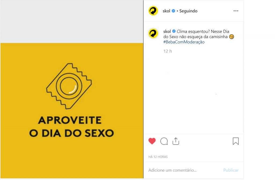Click the winking emoji in the caption
Screen dimensions: 275x180
point(231,37)
